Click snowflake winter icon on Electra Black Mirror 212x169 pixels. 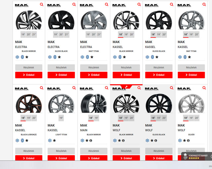[17, 57]
